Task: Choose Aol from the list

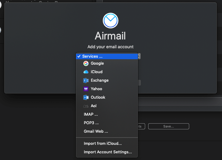Action: point(107,106)
